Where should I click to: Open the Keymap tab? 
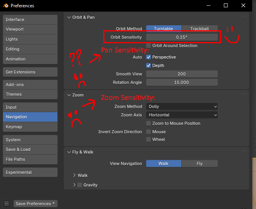coord(30,127)
